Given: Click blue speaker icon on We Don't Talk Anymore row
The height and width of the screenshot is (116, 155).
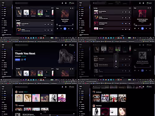Looking at the screenshot, I should (122, 65).
